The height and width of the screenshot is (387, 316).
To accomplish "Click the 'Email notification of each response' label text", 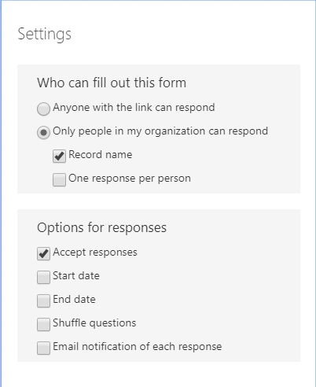I will coord(138,347).
